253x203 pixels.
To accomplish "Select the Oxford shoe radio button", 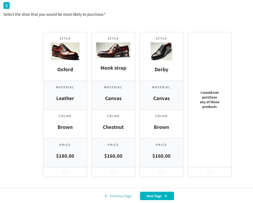I will tap(65, 172).
